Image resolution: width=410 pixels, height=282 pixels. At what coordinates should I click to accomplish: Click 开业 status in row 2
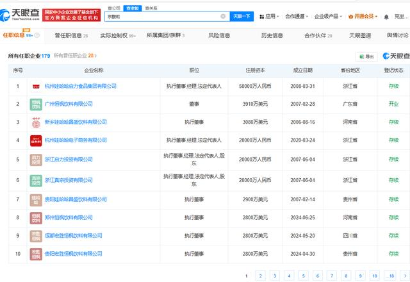[x=393, y=104]
